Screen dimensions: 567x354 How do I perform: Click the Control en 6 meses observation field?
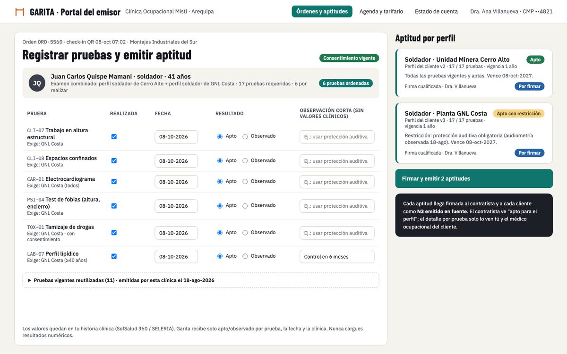tap(337, 256)
